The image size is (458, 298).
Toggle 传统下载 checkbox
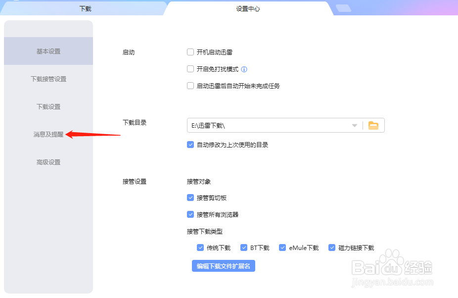click(200, 248)
